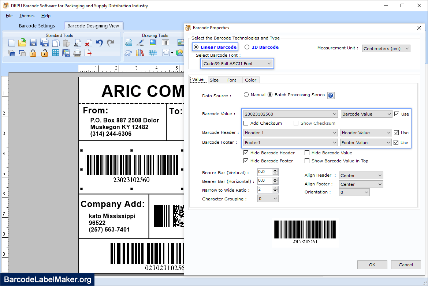
Task: Switch to the Barcode Settings tab
Action: (37, 26)
